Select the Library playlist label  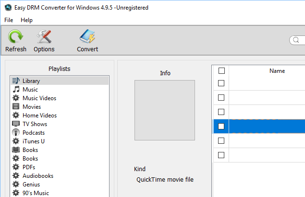point(31,81)
